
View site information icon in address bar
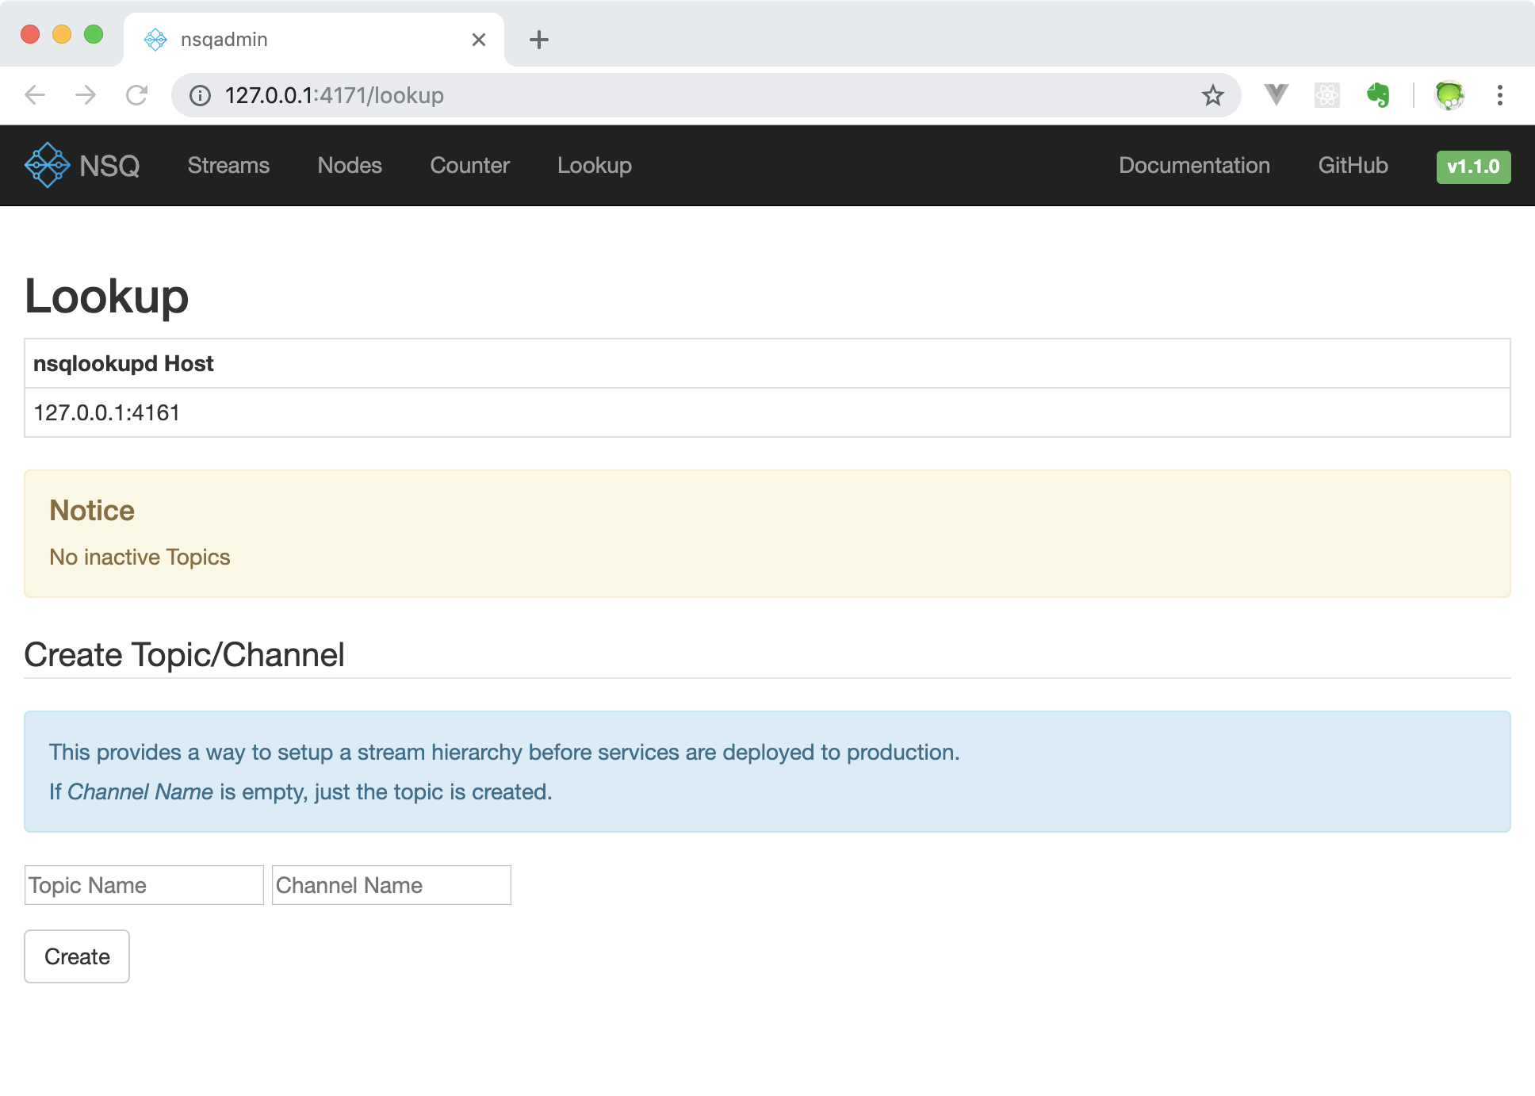pyautogui.click(x=200, y=96)
